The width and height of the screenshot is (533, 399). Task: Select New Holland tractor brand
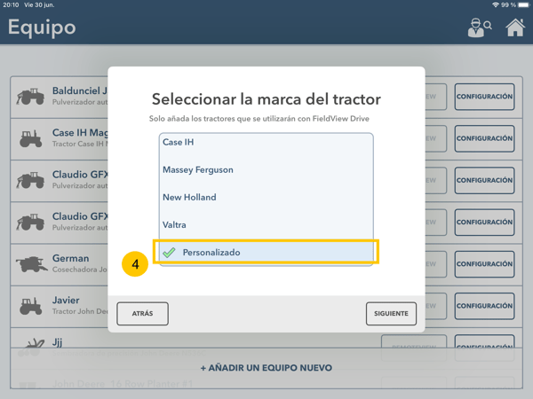coord(266,197)
